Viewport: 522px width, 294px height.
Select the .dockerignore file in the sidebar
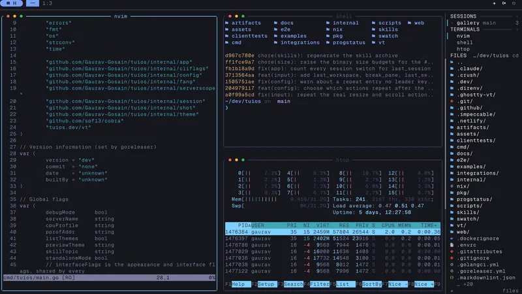[x=478, y=238]
